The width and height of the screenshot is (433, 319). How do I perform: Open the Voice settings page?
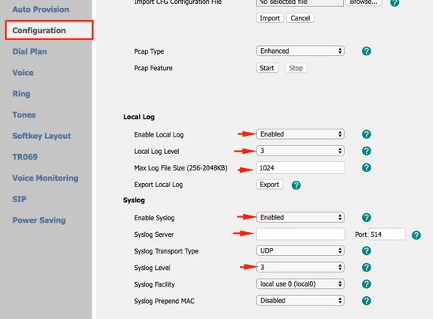click(23, 73)
